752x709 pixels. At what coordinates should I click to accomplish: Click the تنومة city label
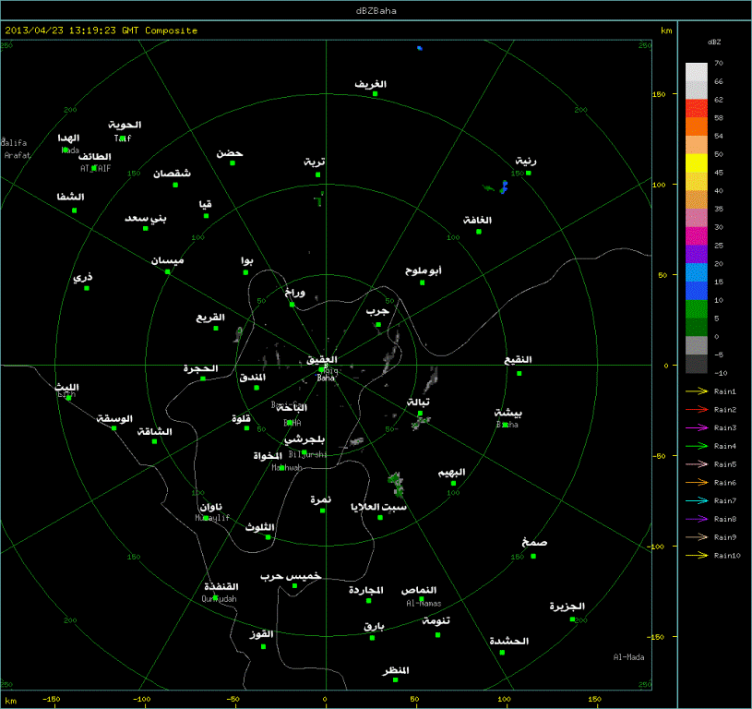[x=436, y=621]
